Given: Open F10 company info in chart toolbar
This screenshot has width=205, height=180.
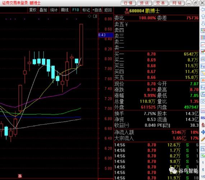Looking at the screenshot, I should click(76, 10).
